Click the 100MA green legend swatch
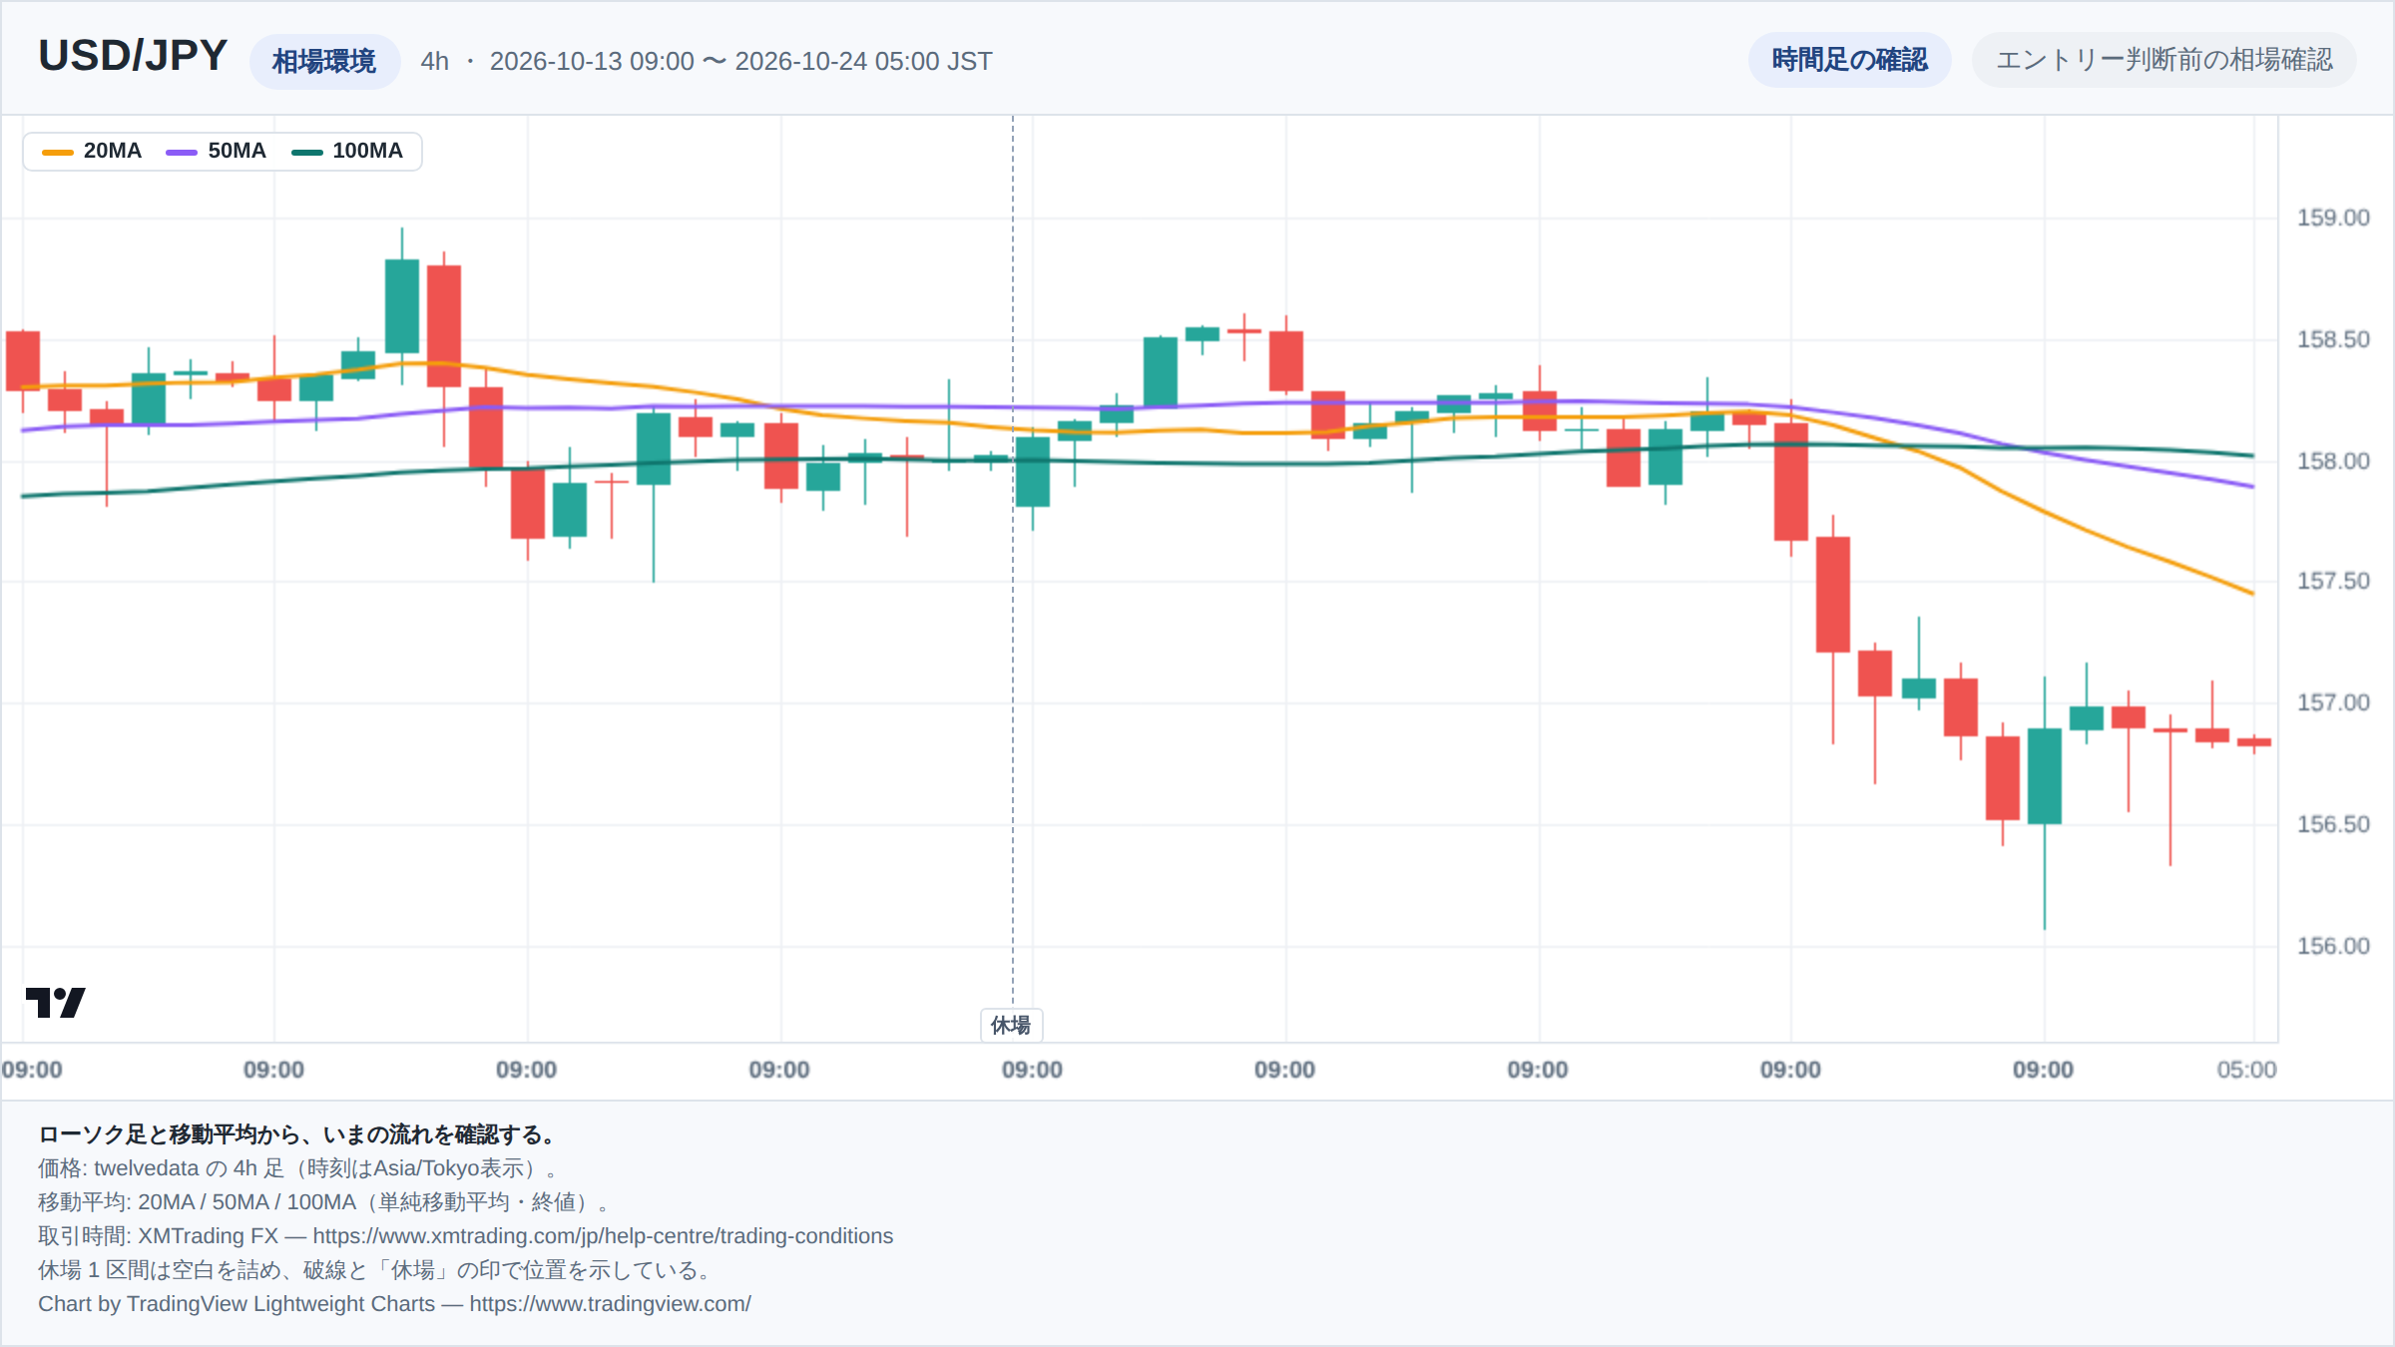The image size is (2395, 1347). 306,152
